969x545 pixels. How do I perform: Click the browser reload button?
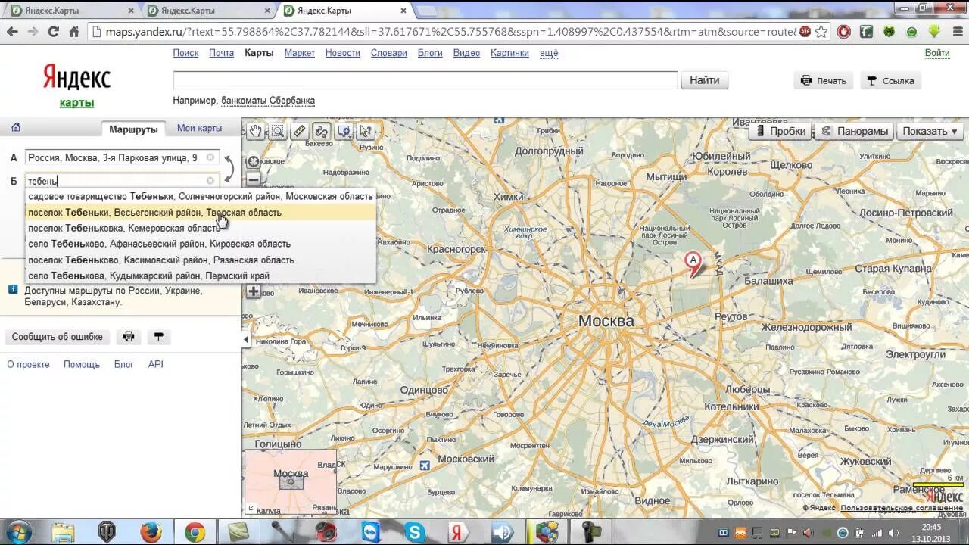click(x=53, y=32)
